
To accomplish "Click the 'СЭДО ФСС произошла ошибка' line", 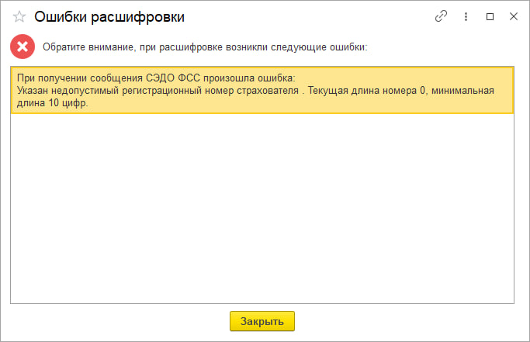I will [x=220, y=78].
